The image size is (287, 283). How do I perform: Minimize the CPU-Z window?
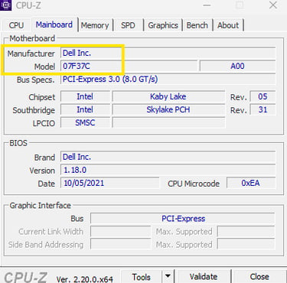click(x=207, y=5)
